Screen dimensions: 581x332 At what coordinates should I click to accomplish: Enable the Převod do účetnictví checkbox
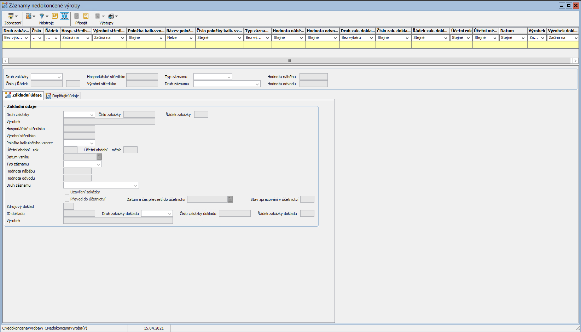[x=67, y=199]
